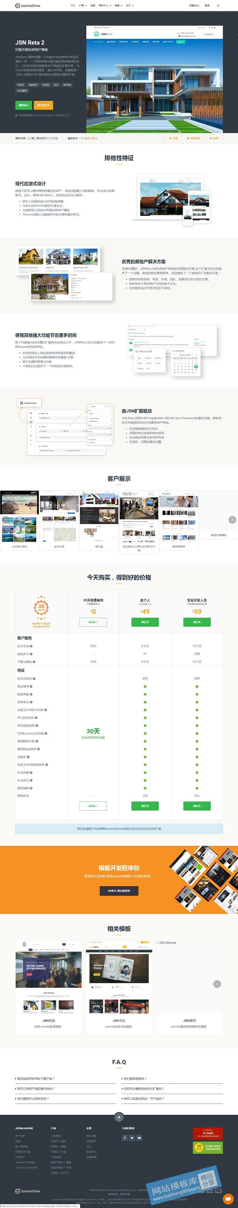Select the #OS属性 tag
Viewport: 238px width, 1208px height.
pos(22,91)
